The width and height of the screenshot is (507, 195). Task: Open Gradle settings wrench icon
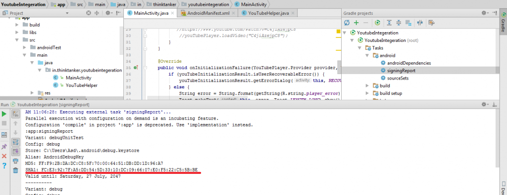pyautogui.click(x=431, y=23)
